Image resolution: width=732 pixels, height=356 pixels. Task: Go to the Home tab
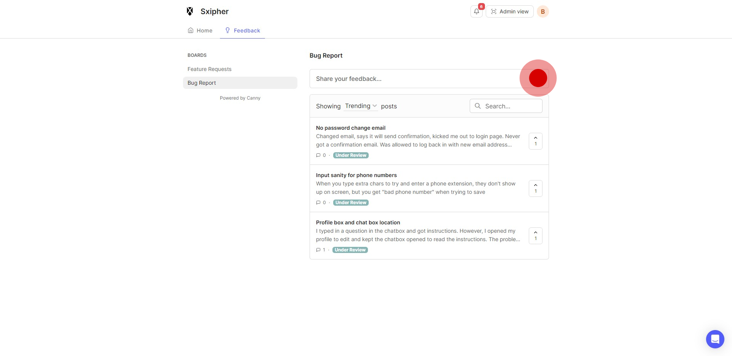coord(200,31)
